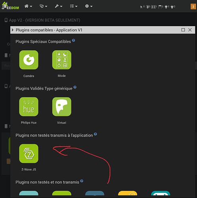Click the orange notification badge showing 3
Image resolution: width=197 pixels, height=198 pixels.
coord(193,7)
